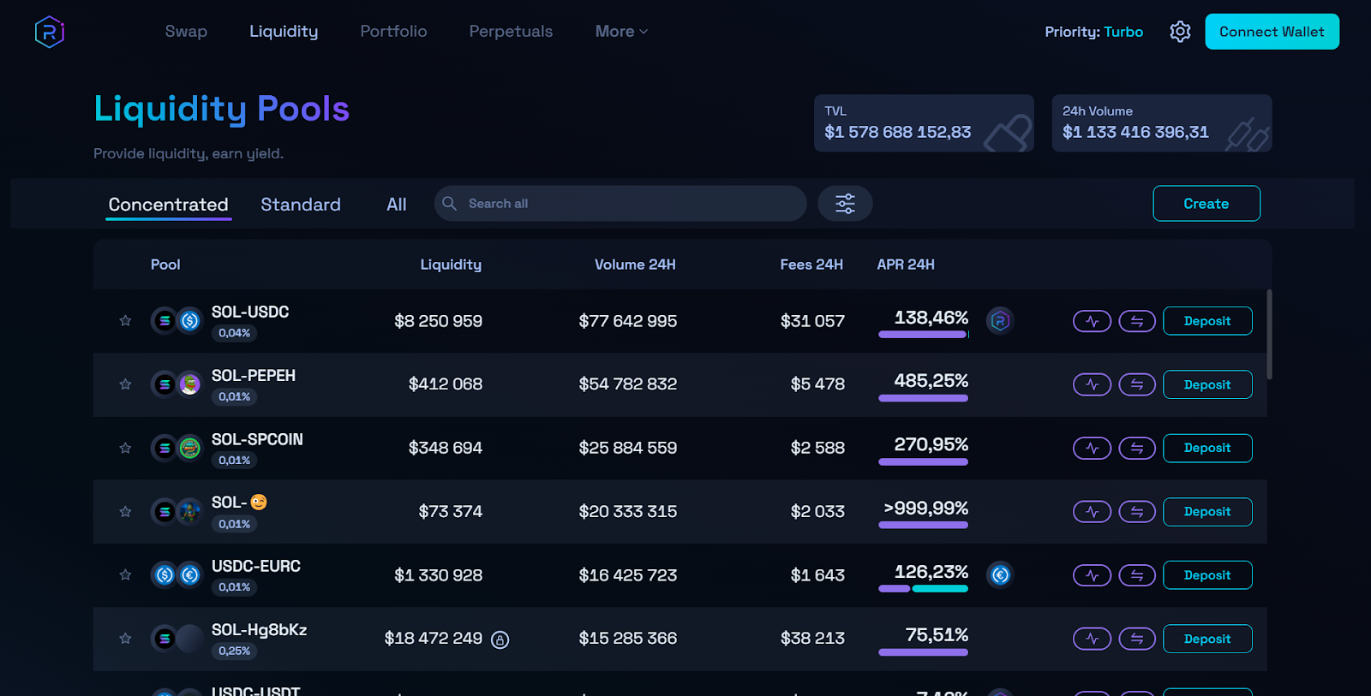Click the Raydium reward icon on SOL-USDC

(1000, 321)
